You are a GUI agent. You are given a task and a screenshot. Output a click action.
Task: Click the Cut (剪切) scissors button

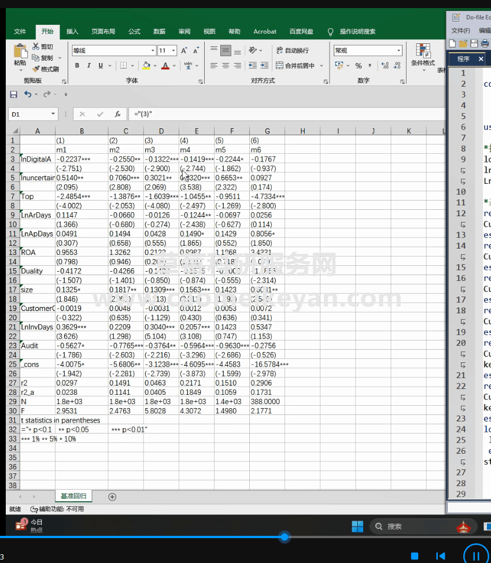(x=43, y=46)
